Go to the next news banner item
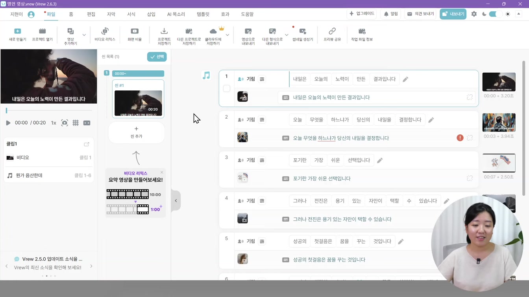This screenshot has width=529, height=297. click(x=91, y=266)
